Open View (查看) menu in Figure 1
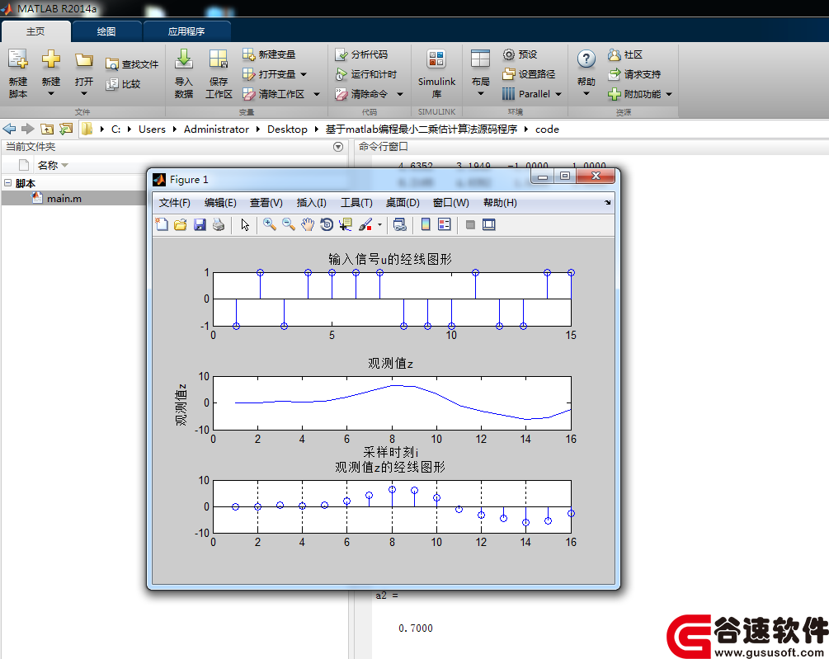Image resolution: width=829 pixels, height=659 pixels. [x=266, y=203]
